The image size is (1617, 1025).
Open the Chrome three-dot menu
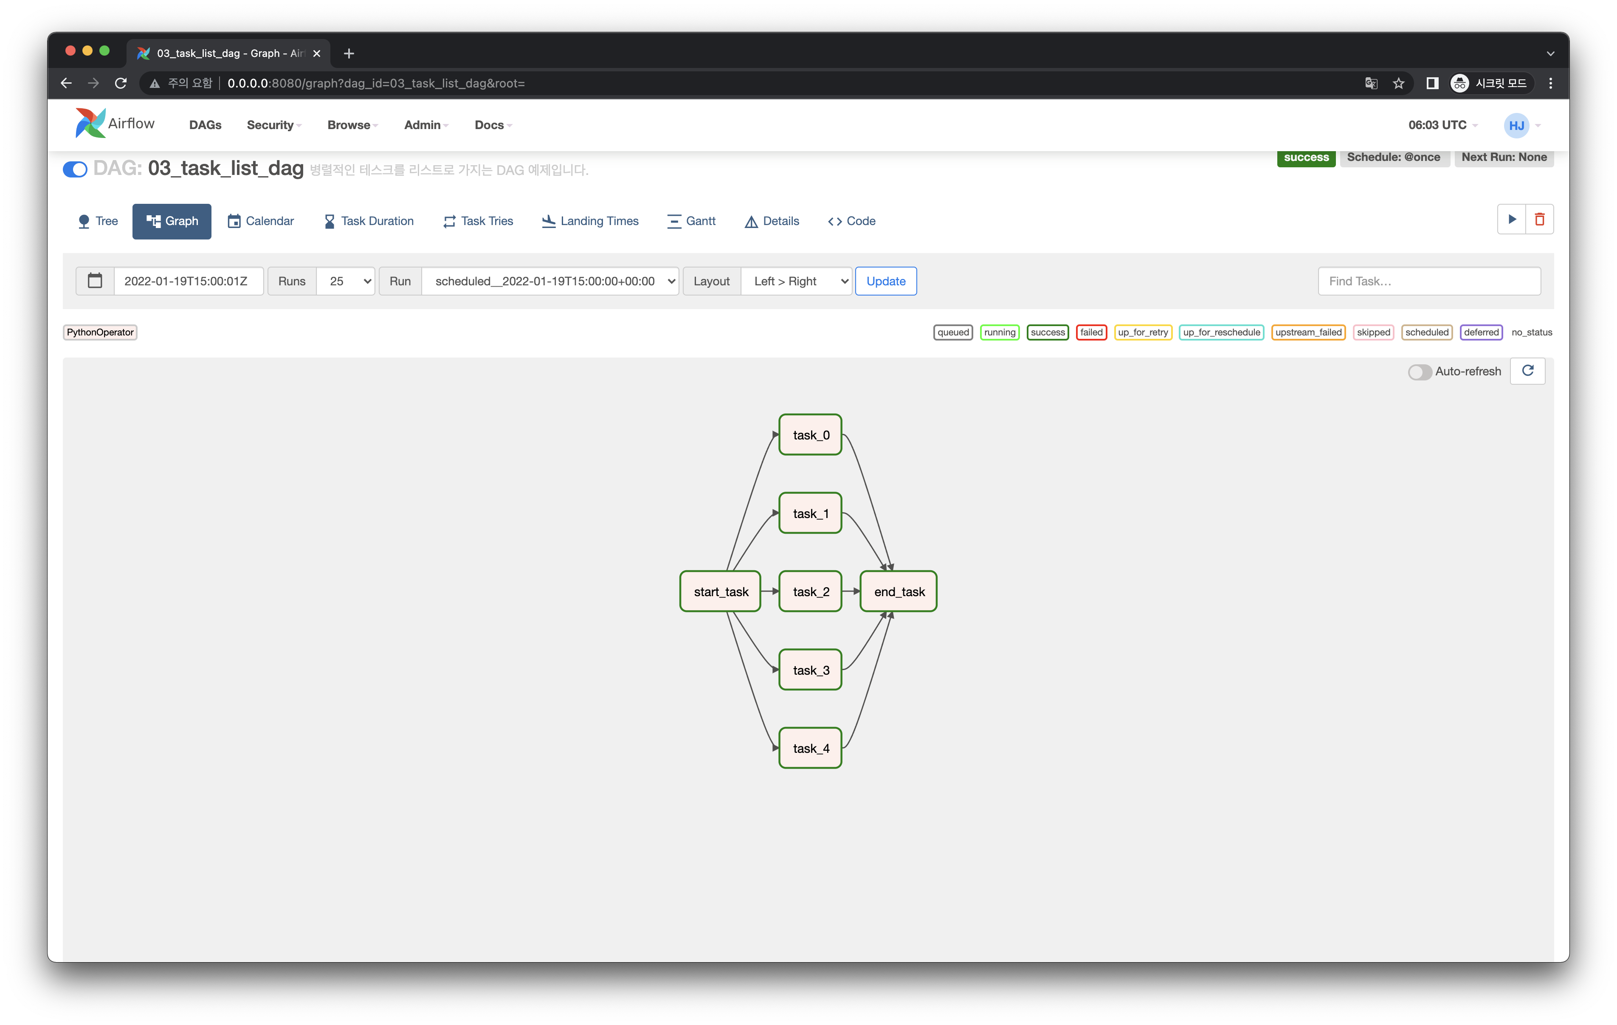pos(1550,83)
